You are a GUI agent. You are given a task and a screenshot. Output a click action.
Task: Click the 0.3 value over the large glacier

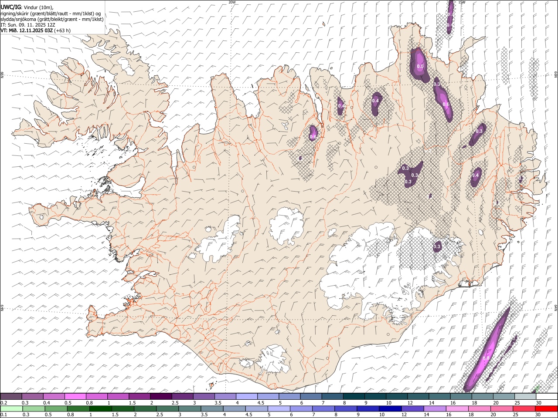[437, 246]
